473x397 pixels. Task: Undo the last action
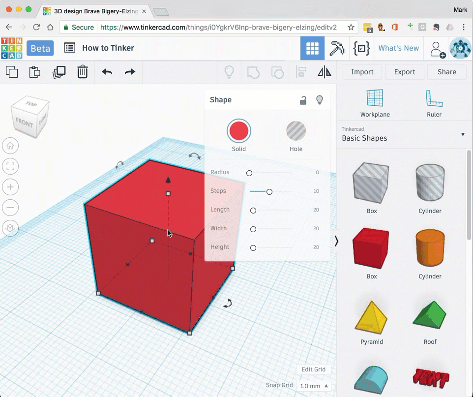107,72
